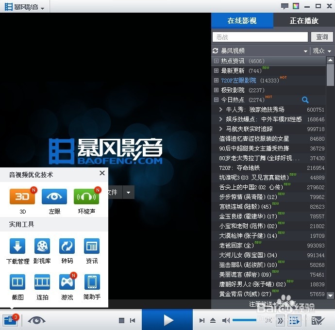Switch to 正在播放 tab
The height and width of the screenshot is (330, 335).
pos(304,20)
